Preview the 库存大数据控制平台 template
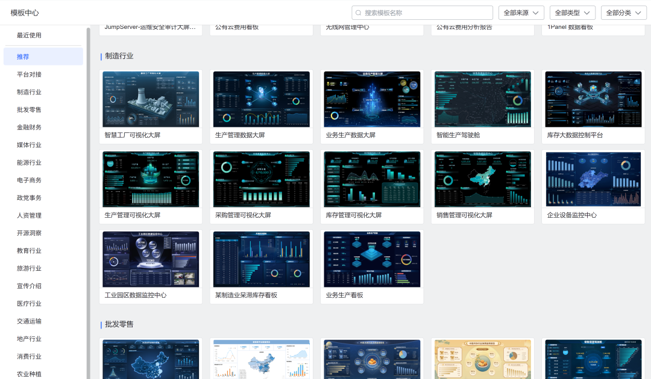Screen dimensions: 651x379 click(593, 99)
